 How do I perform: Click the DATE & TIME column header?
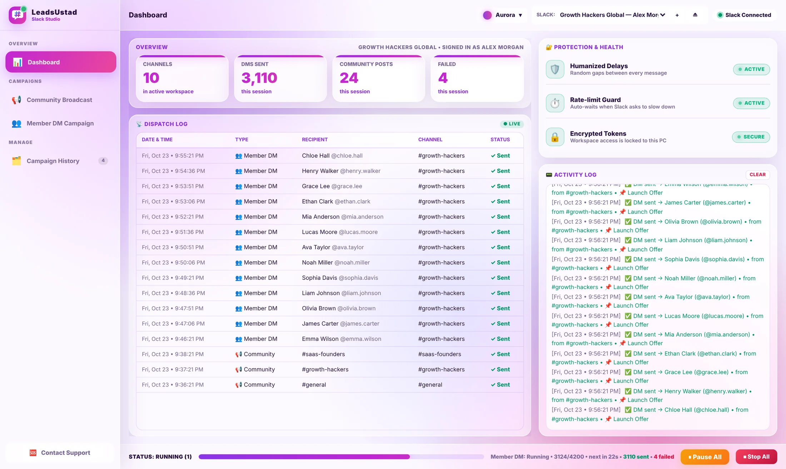pos(157,140)
